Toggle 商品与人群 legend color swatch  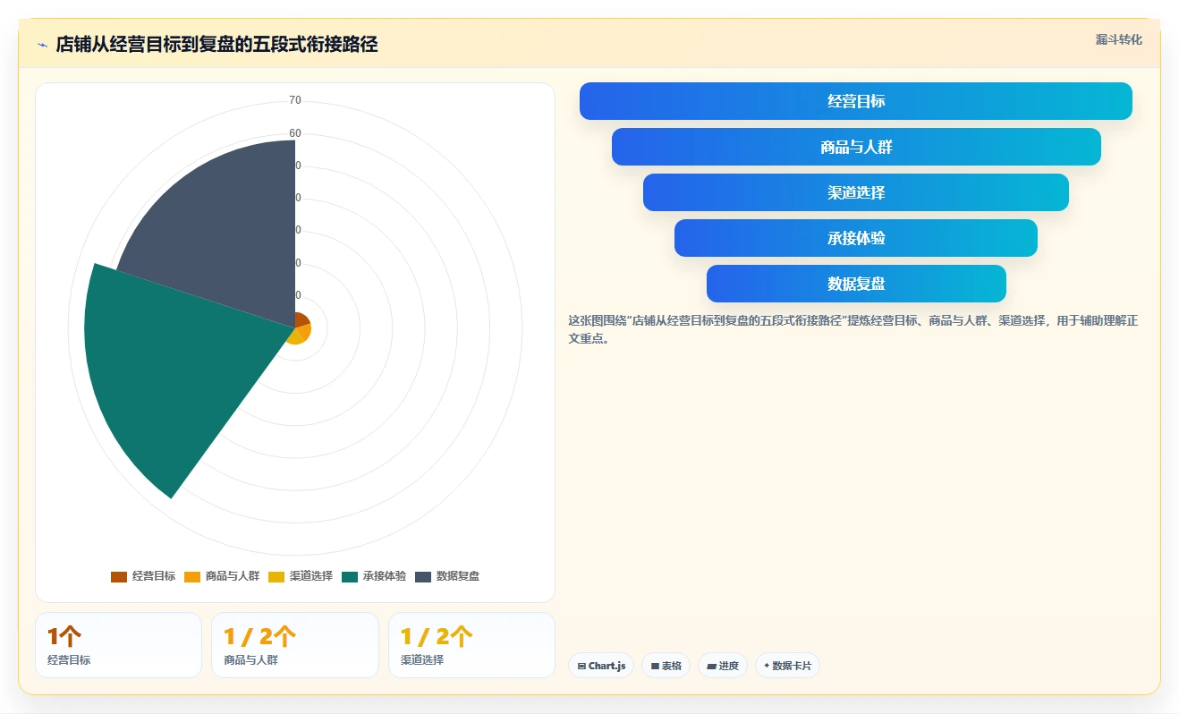click(x=192, y=576)
